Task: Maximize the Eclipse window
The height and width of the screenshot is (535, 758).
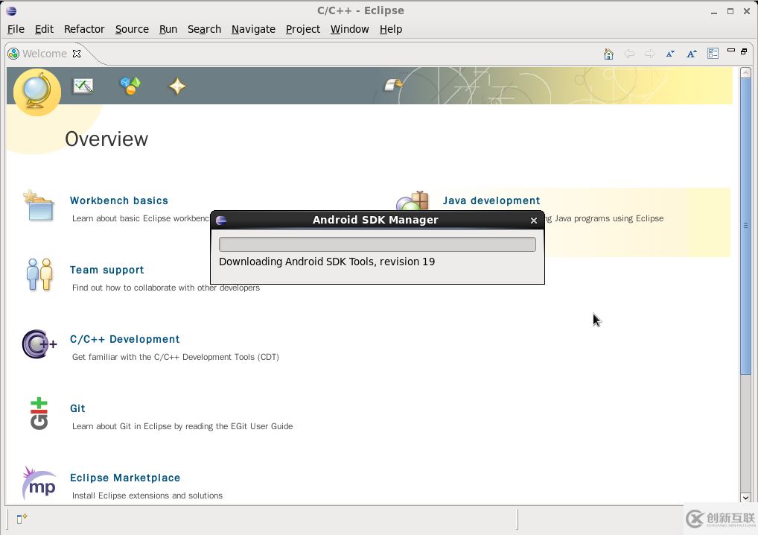Action: [730, 11]
